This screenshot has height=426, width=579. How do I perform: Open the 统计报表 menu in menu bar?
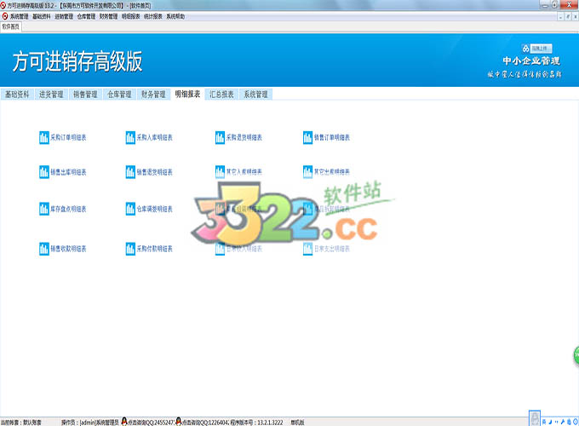(153, 16)
